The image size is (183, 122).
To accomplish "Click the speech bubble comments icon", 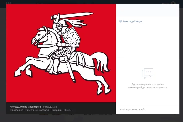I will tap(147, 73).
